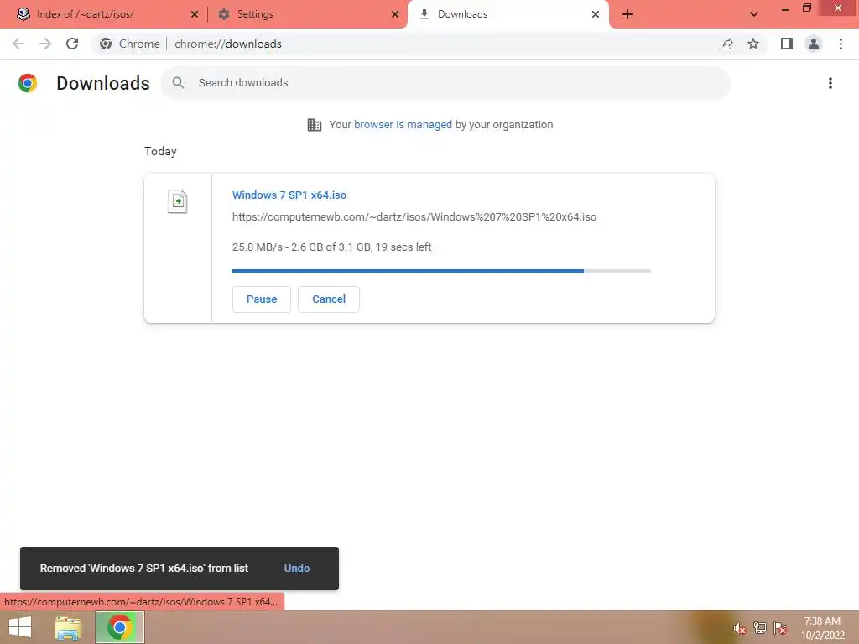This screenshot has height=644, width=859.
Task: Switch to the Index of /~dartz/isos/ tab
Action: point(102,14)
